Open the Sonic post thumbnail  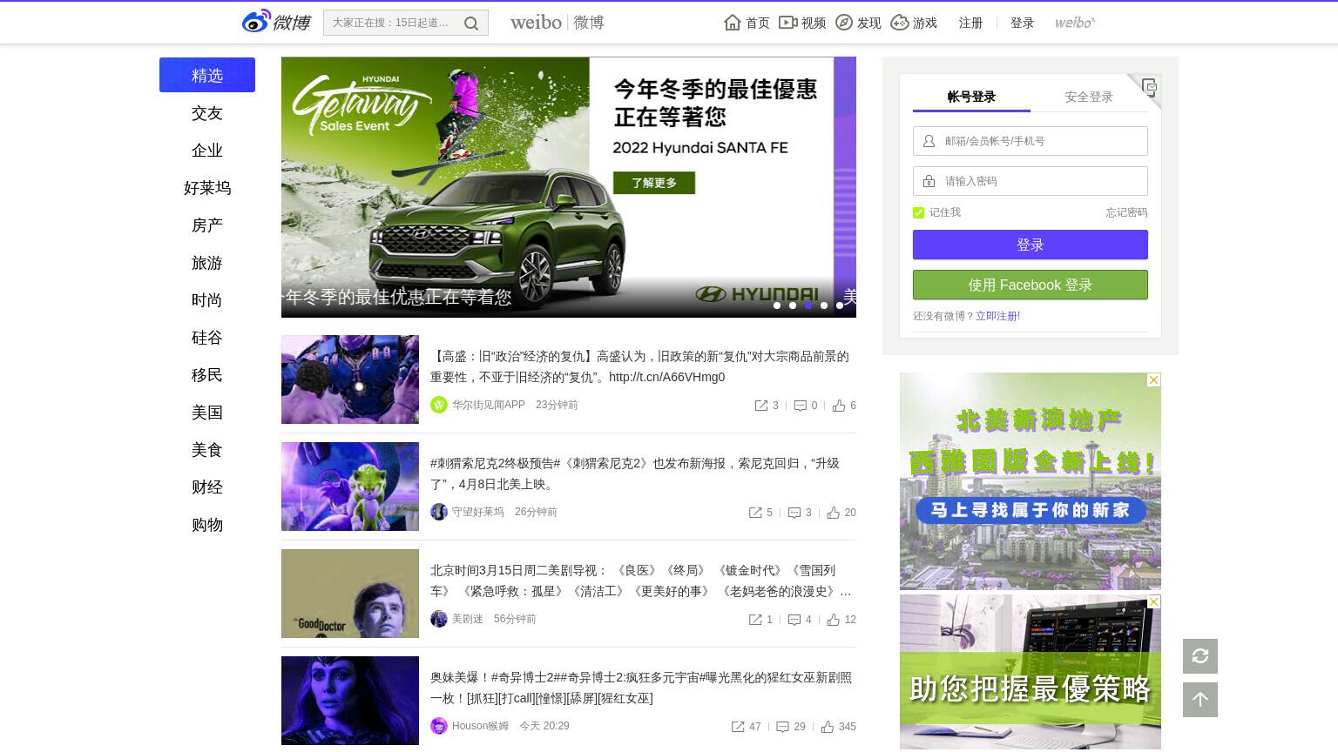350,487
